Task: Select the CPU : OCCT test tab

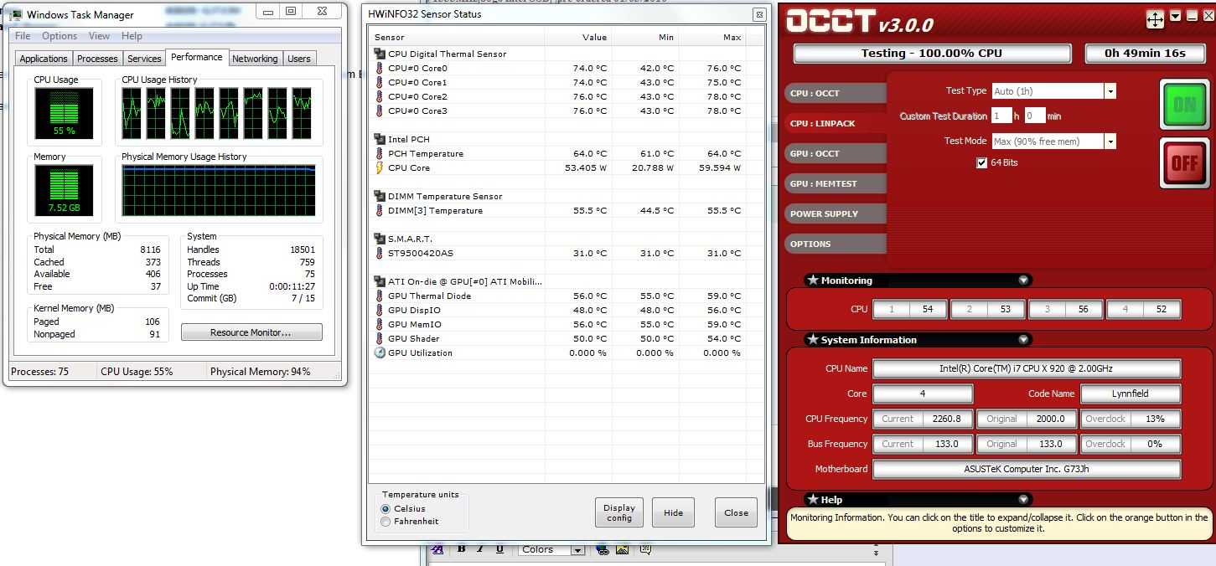Action: click(836, 93)
